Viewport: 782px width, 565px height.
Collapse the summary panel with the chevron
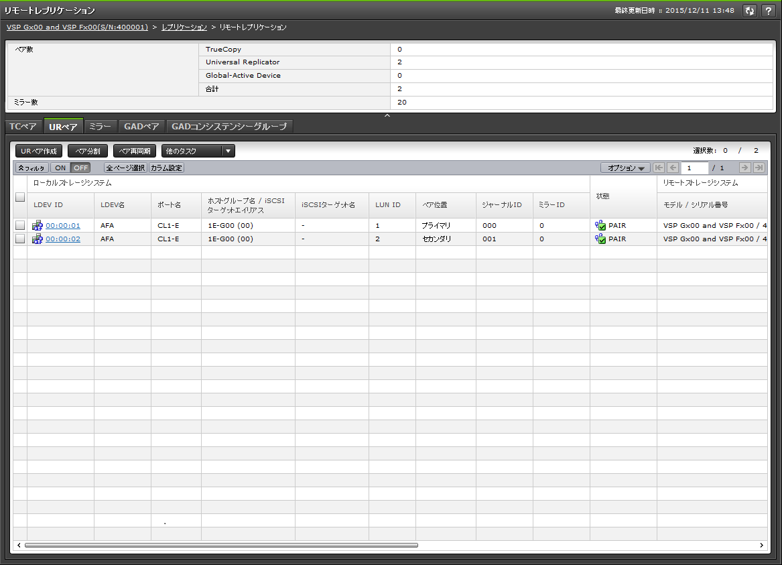tap(387, 116)
